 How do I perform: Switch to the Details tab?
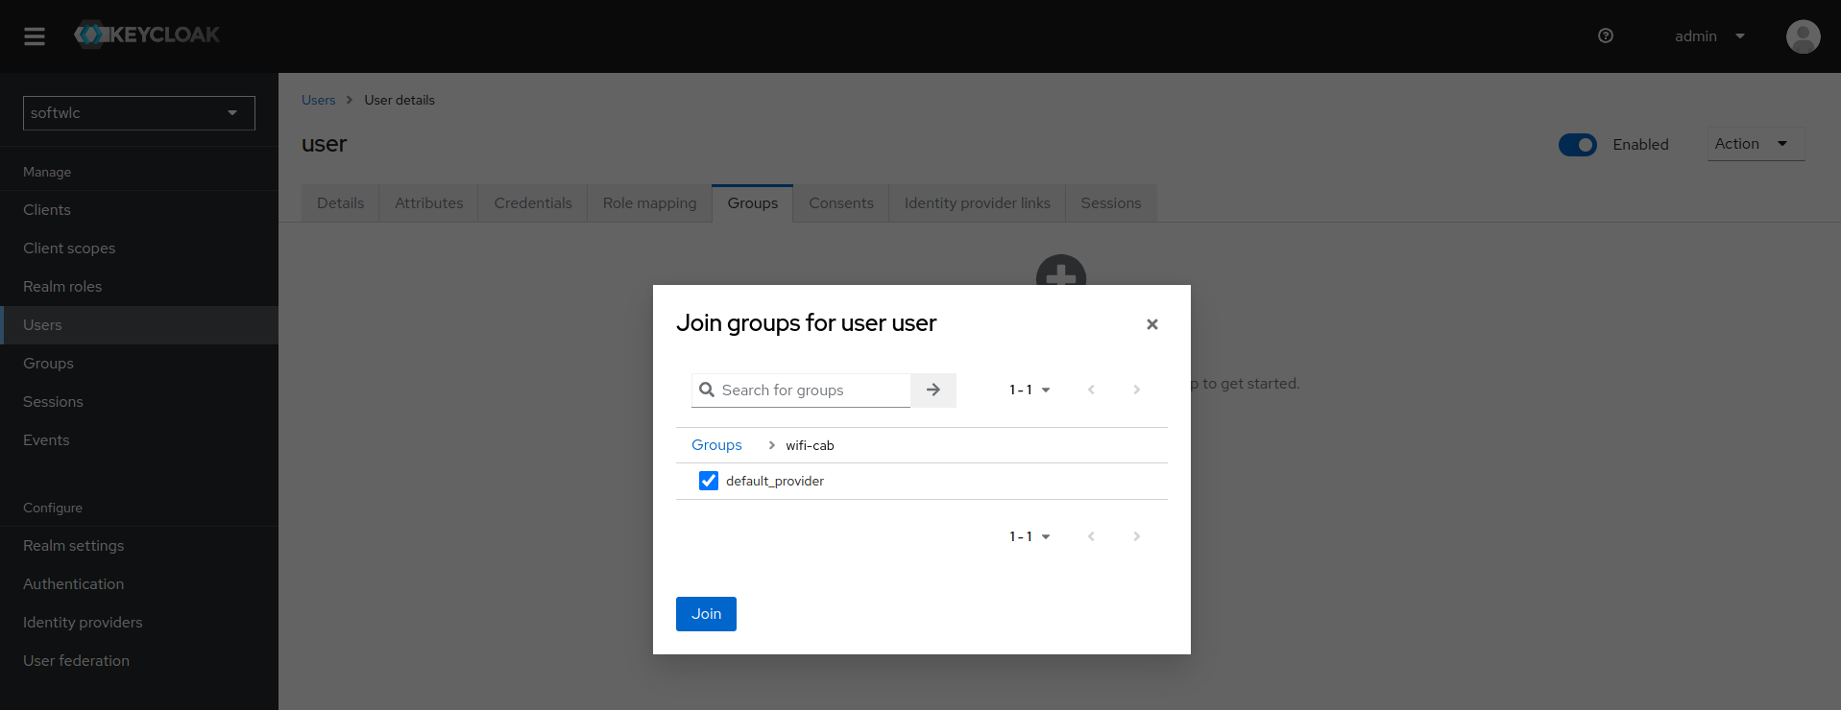[x=341, y=203]
